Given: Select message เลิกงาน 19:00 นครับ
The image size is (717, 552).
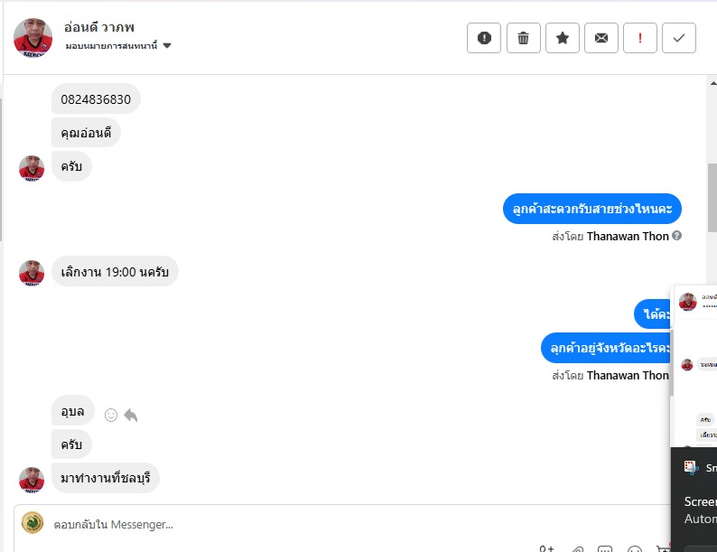Looking at the screenshot, I should tap(115, 272).
